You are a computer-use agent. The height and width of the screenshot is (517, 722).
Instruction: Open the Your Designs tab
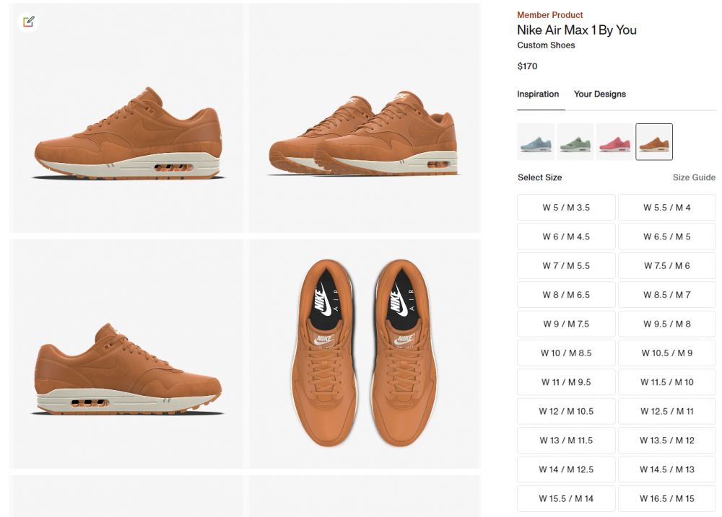coord(599,94)
